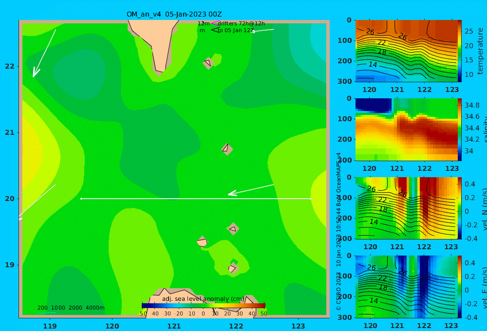Open the northward velocity section plot
This screenshot has height=331, width=487.
click(x=406, y=208)
